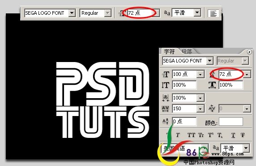The width and height of the screenshot is (256, 166).
Task: Click the baseline shift icon
Action: tap(166, 121)
